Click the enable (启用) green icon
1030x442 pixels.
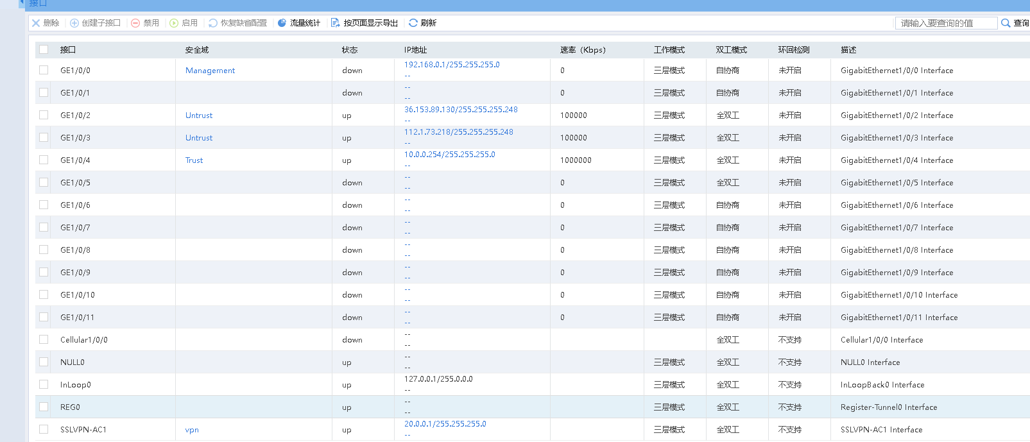[174, 23]
